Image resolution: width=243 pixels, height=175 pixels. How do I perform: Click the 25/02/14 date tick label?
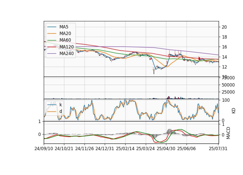(125, 149)
